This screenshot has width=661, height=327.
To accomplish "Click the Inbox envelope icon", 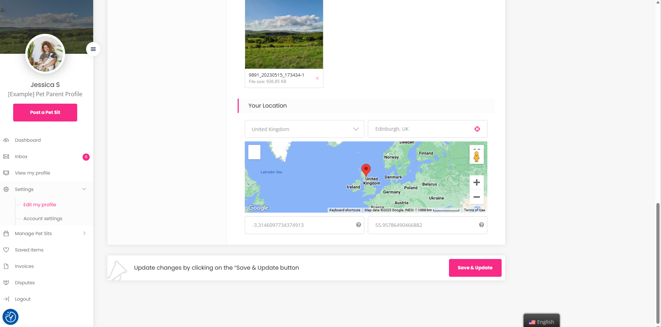I will click(6, 157).
